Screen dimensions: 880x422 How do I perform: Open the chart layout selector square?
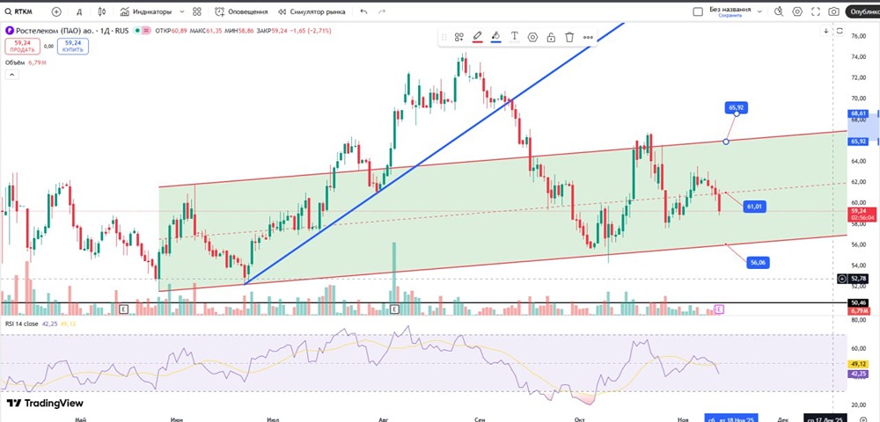698,11
